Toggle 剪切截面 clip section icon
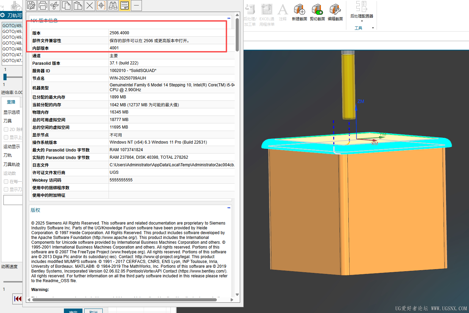Image resolution: width=469 pixels, height=313 pixels. pos(317,12)
